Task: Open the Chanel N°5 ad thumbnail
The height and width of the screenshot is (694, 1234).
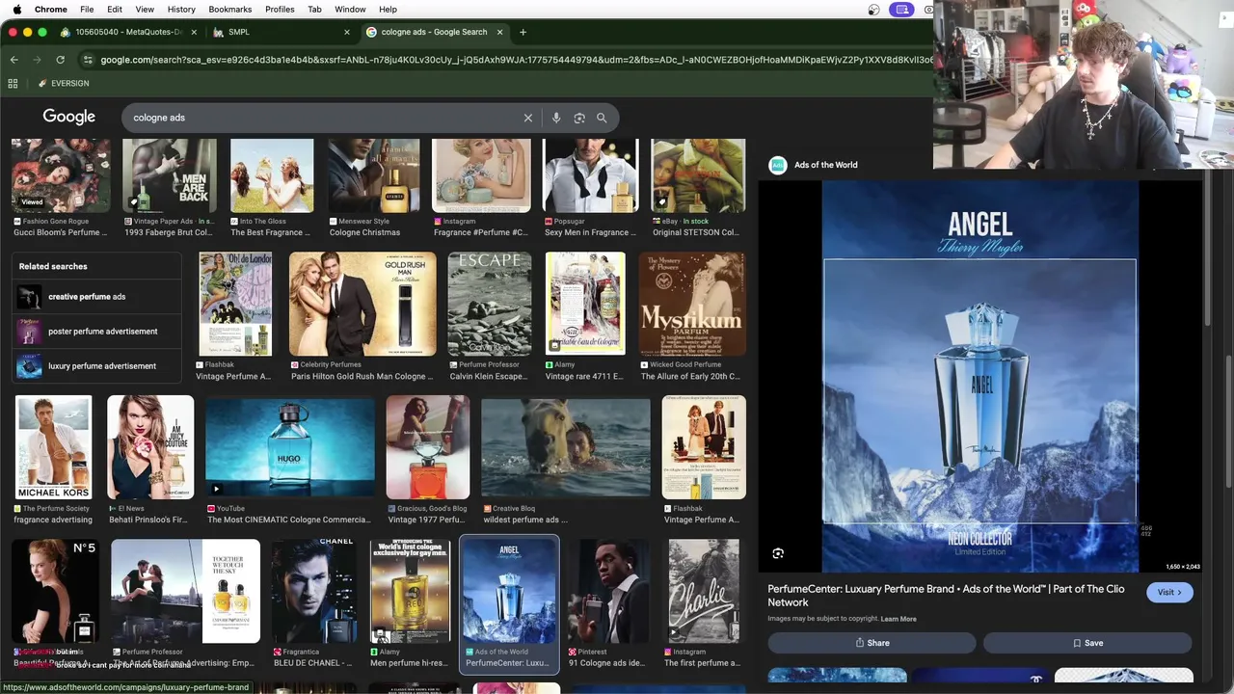Action: (55, 590)
